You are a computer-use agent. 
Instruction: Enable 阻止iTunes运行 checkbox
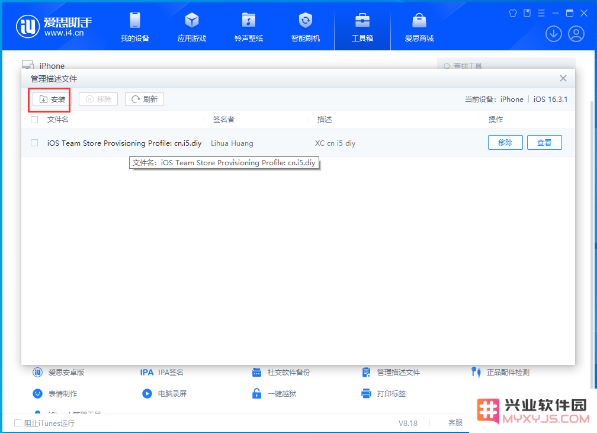tap(18, 423)
